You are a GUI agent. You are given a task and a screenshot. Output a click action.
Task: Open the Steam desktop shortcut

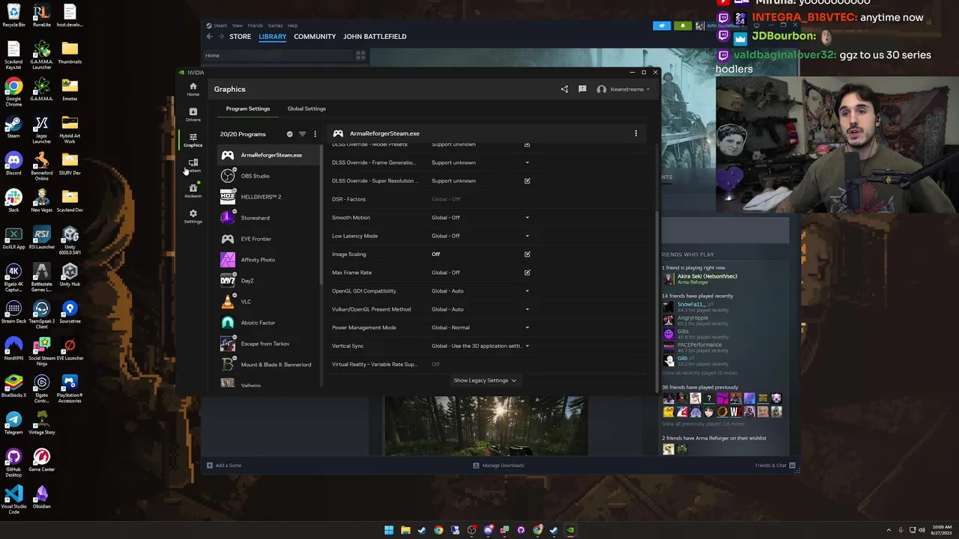pyautogui.click(x=13, y=127)
